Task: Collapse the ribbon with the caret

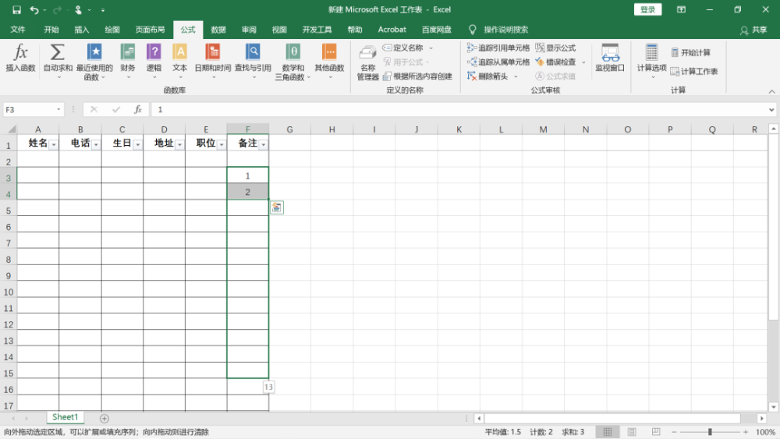Action: coord(771,91)
